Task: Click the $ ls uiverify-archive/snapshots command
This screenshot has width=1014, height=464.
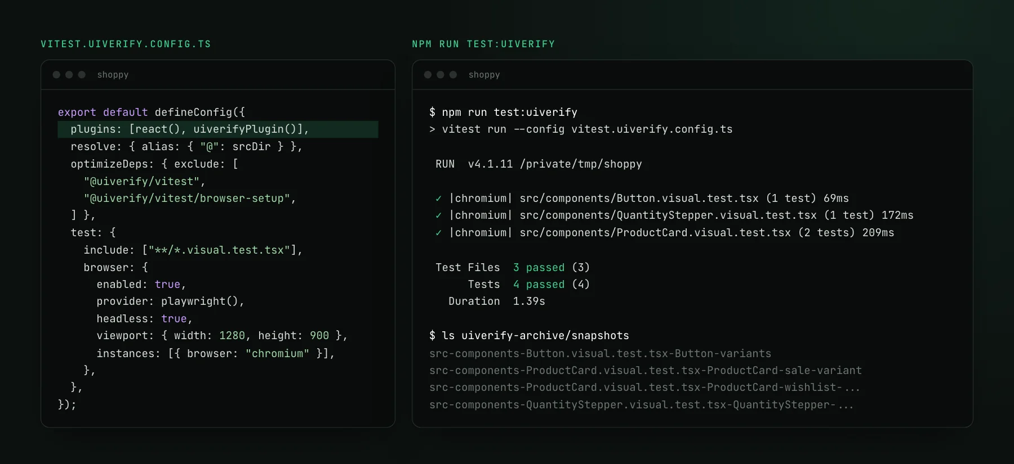Action: 529,336
